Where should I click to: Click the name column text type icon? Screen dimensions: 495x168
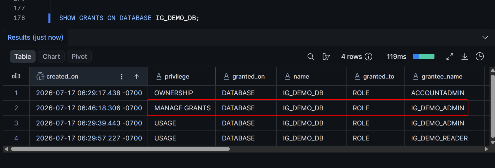point(287,76)
